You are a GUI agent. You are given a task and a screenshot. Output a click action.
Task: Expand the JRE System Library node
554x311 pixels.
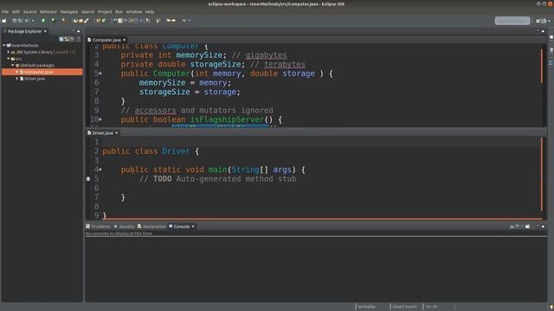tap(9, 52)
